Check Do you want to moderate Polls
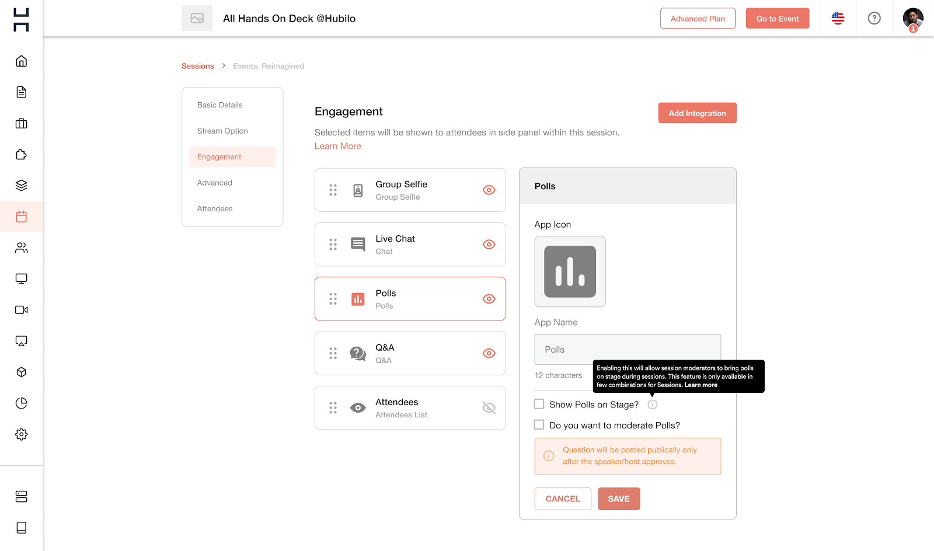This screenshot has height=551, width=934. (x=539, y=425)
